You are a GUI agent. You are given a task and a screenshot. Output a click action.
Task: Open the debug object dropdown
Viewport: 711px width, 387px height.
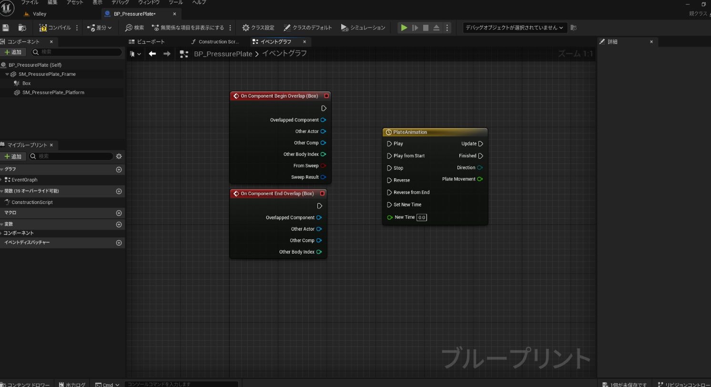(x=514, y=27)
